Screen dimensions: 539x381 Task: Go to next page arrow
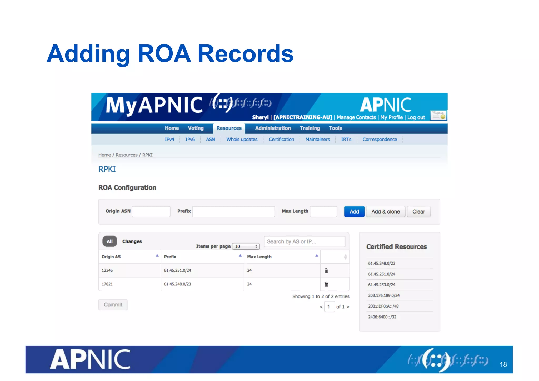[x=348, y=307]
